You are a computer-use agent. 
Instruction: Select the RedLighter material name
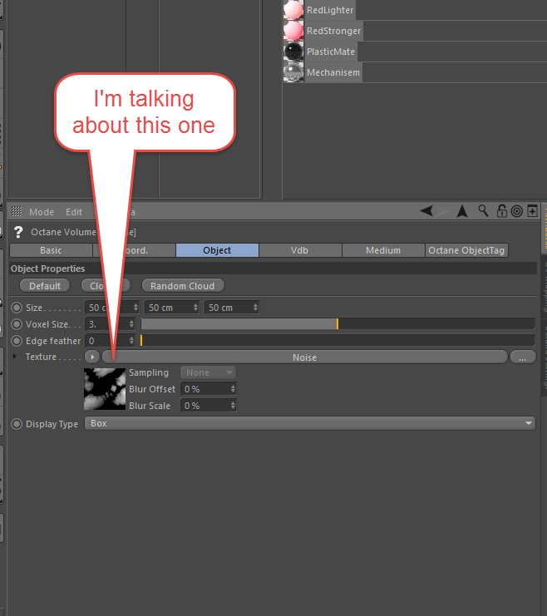click(x=330, y=10)
